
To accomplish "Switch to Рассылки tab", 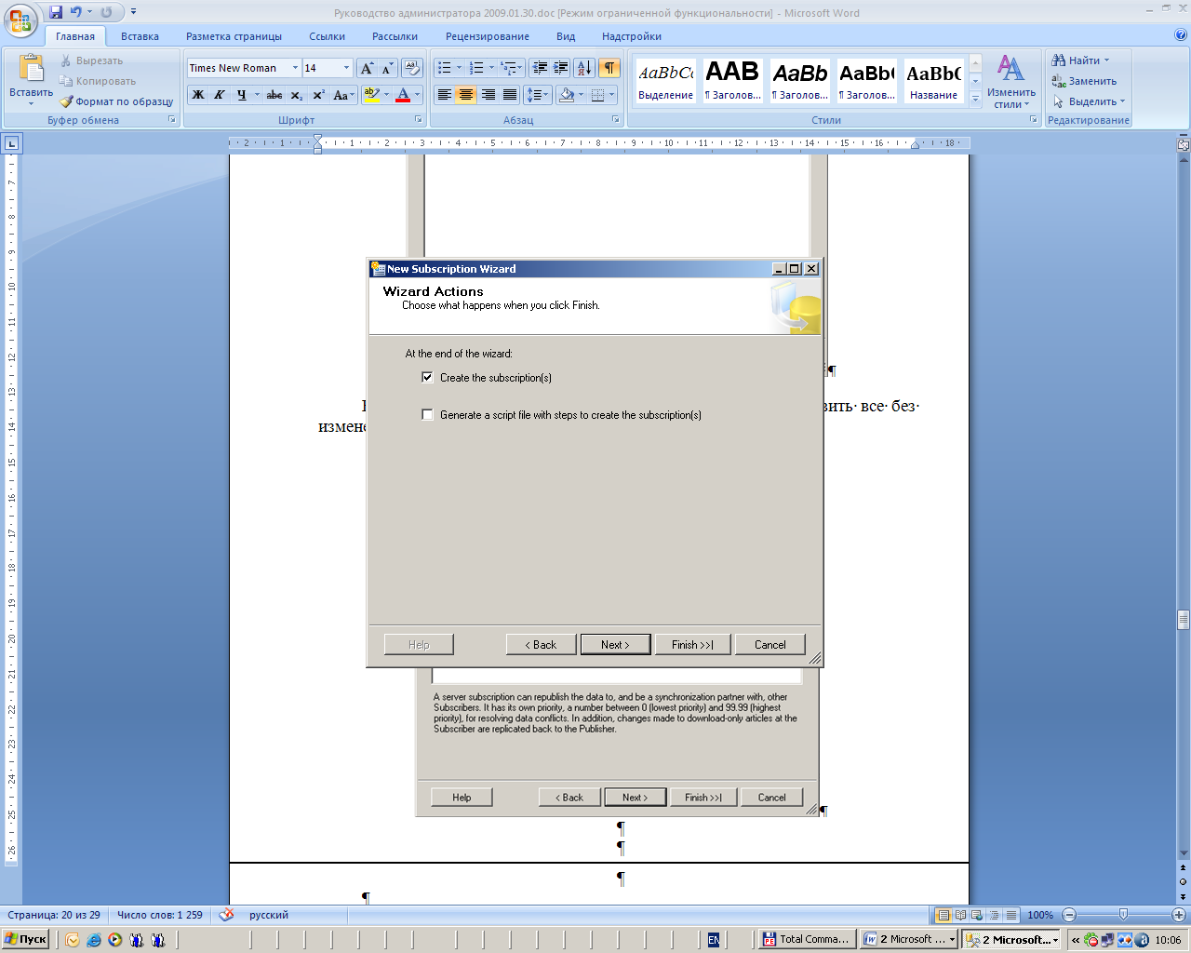I will [x=395, y=36].
